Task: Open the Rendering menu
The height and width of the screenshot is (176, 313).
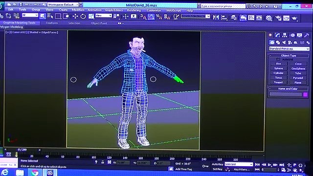Action: pos(134,10)
